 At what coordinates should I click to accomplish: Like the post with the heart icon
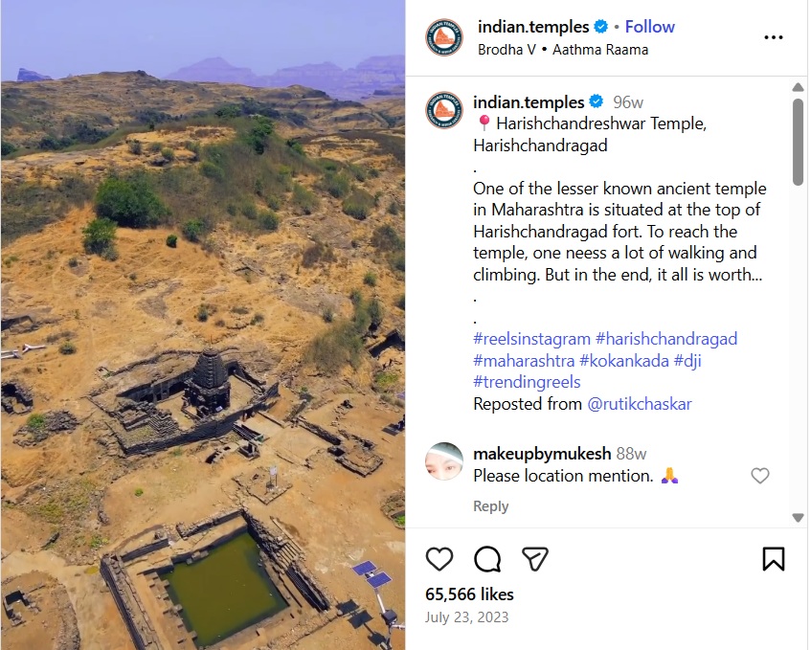coord(439,558)
